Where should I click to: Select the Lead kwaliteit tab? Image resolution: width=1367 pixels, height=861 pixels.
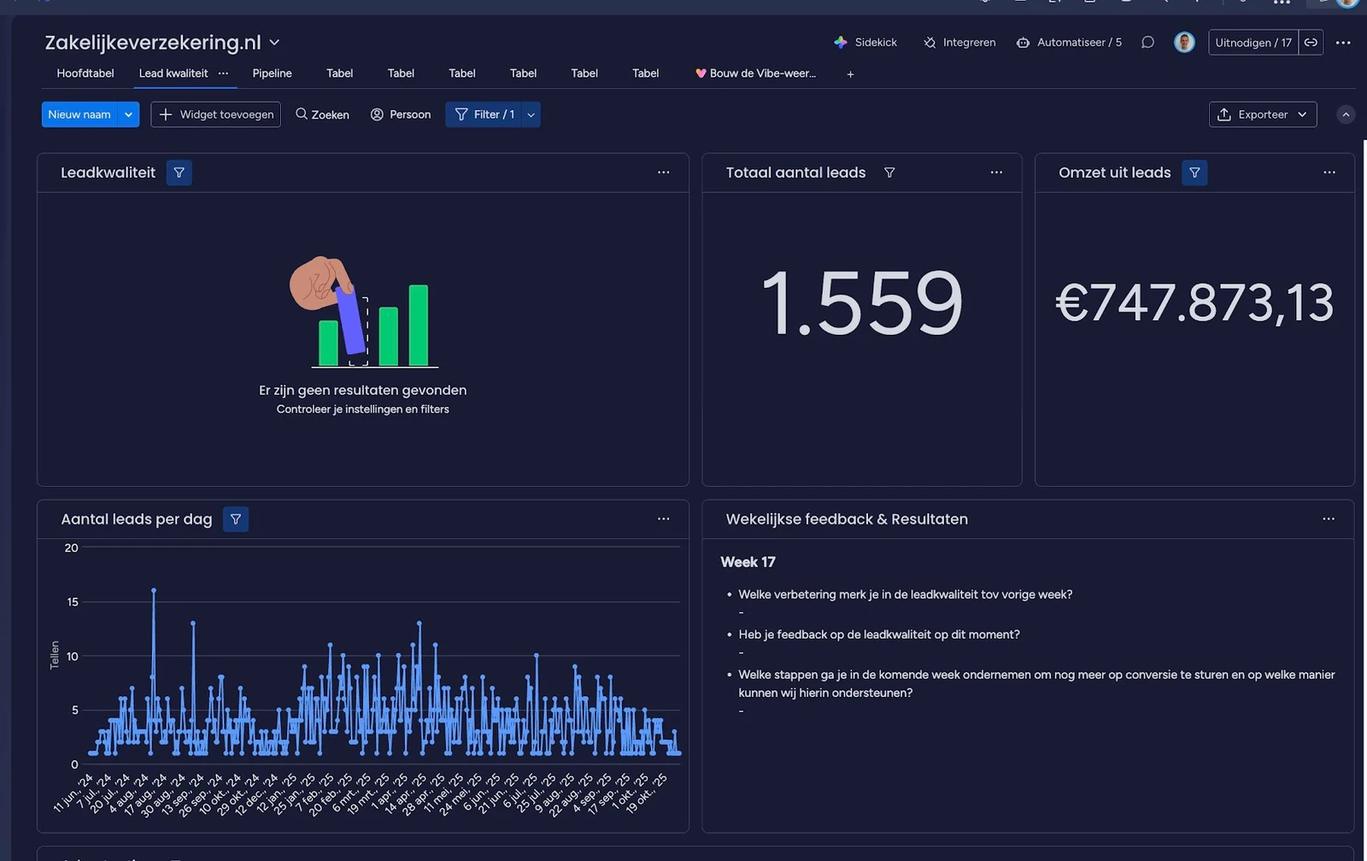click(173, 73)
